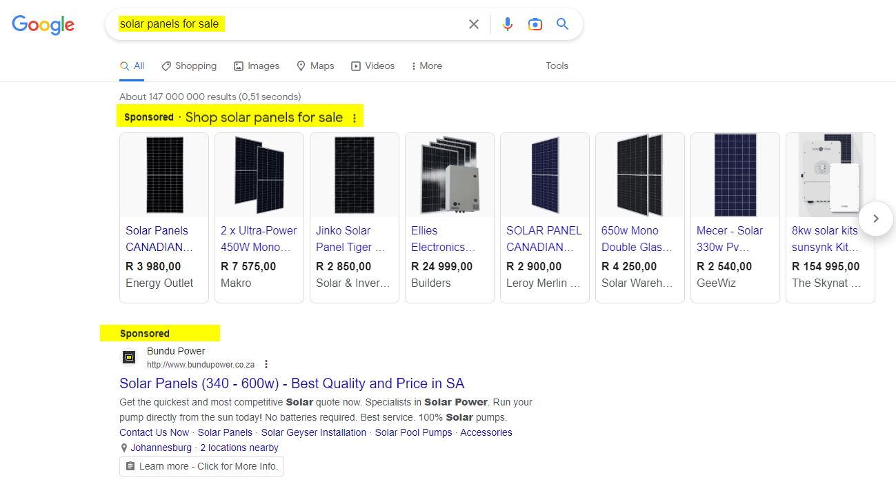Open Google Lens camera search icon
The height and width of the screenshot is (482, 896).
(x=535, y=24)
